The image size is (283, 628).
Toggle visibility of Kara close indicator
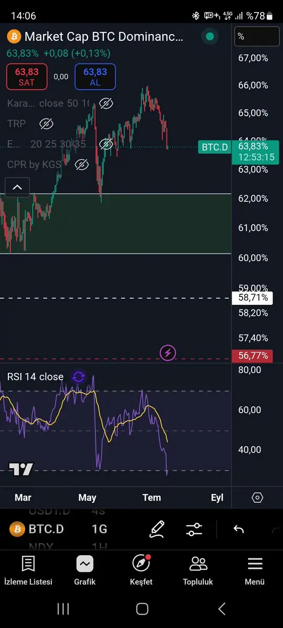point(106,104)
